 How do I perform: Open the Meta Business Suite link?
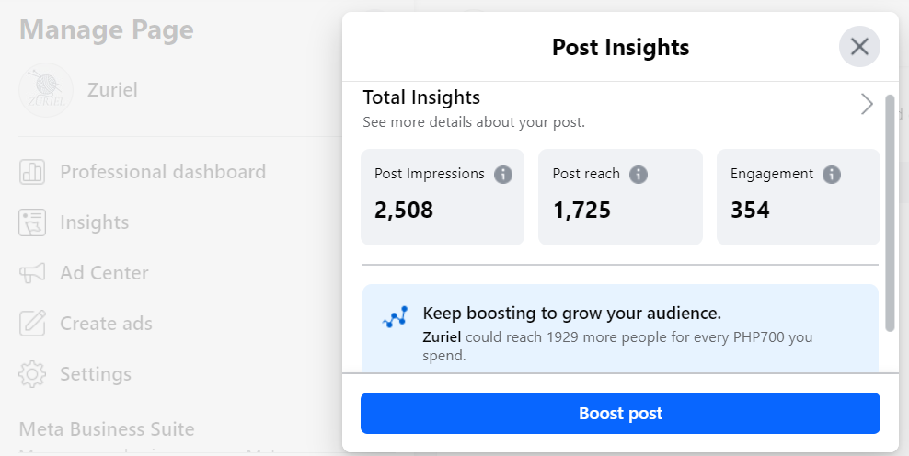click(x=107, y=429)
